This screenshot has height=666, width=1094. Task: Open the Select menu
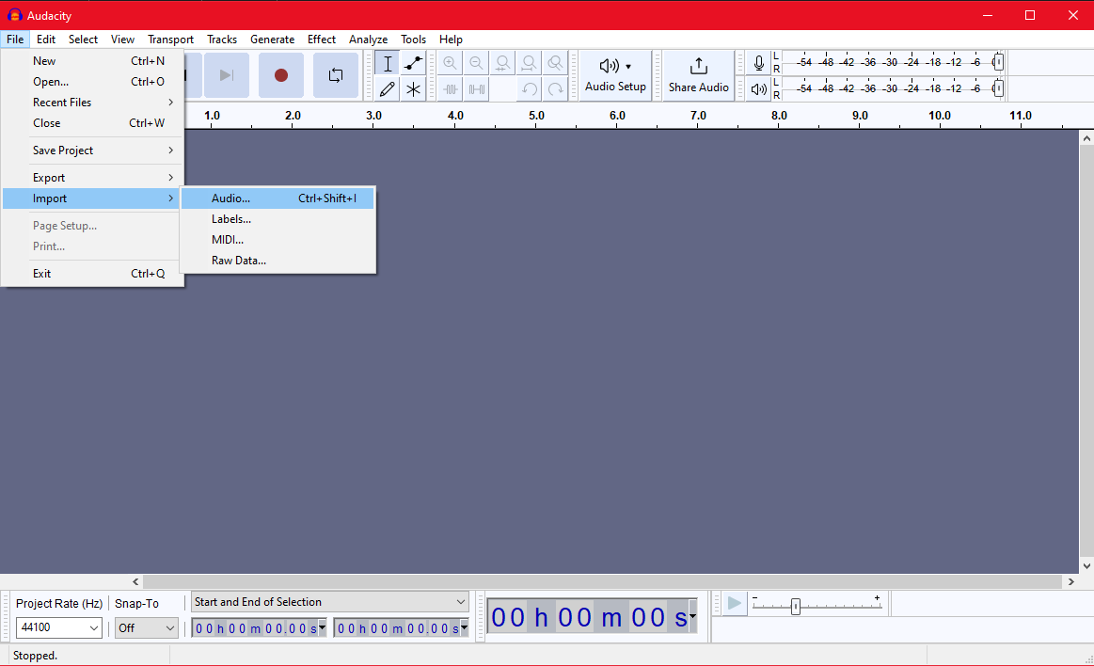click(83, 40)
